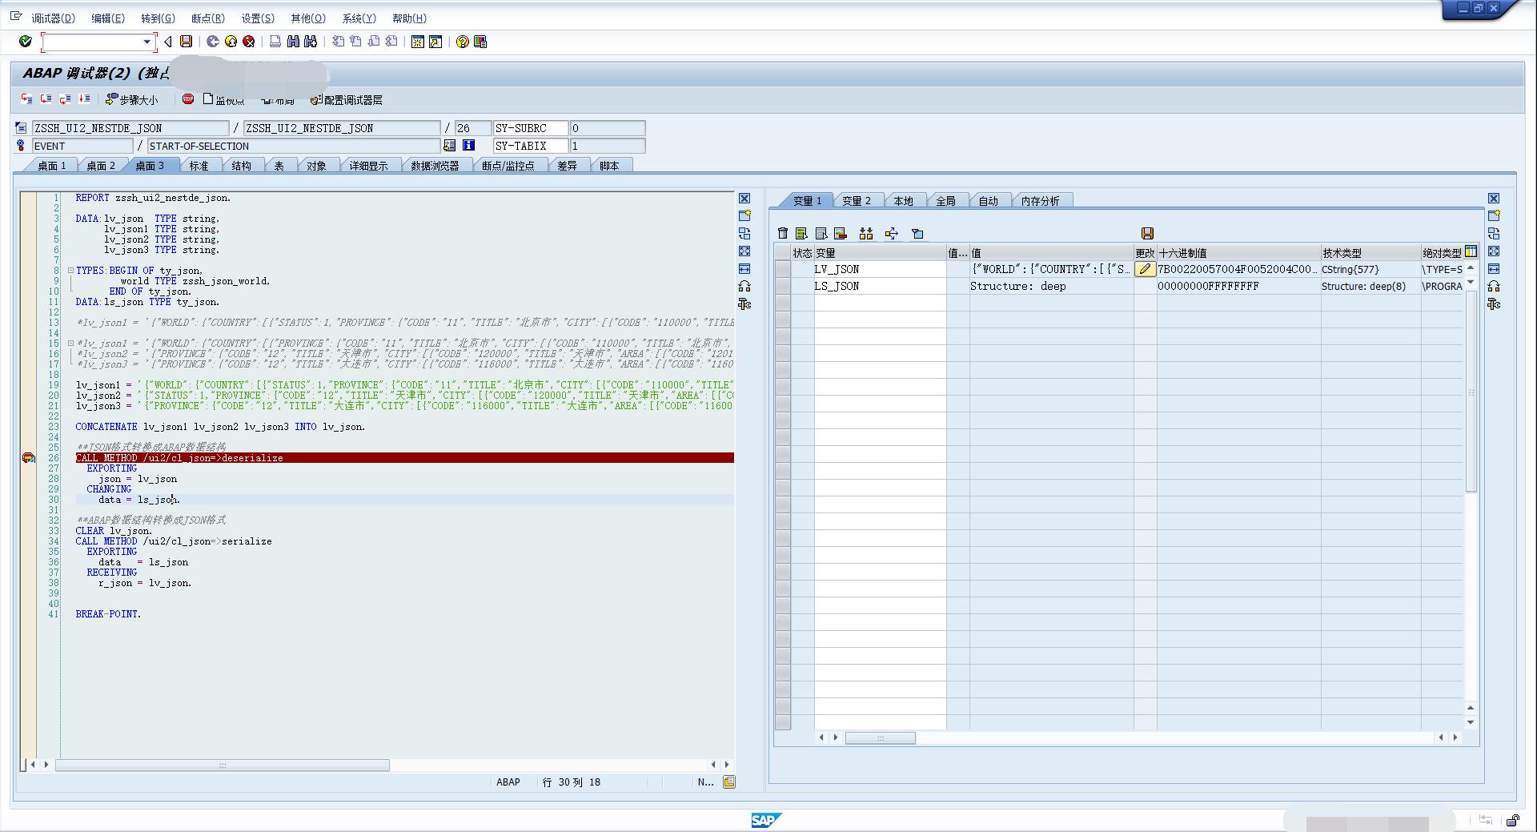The width and height of the screenshot is (1537, 832).
Task: Close the variables tool pane on the right
Action: pyautogui.click(x=1494, y=199)
